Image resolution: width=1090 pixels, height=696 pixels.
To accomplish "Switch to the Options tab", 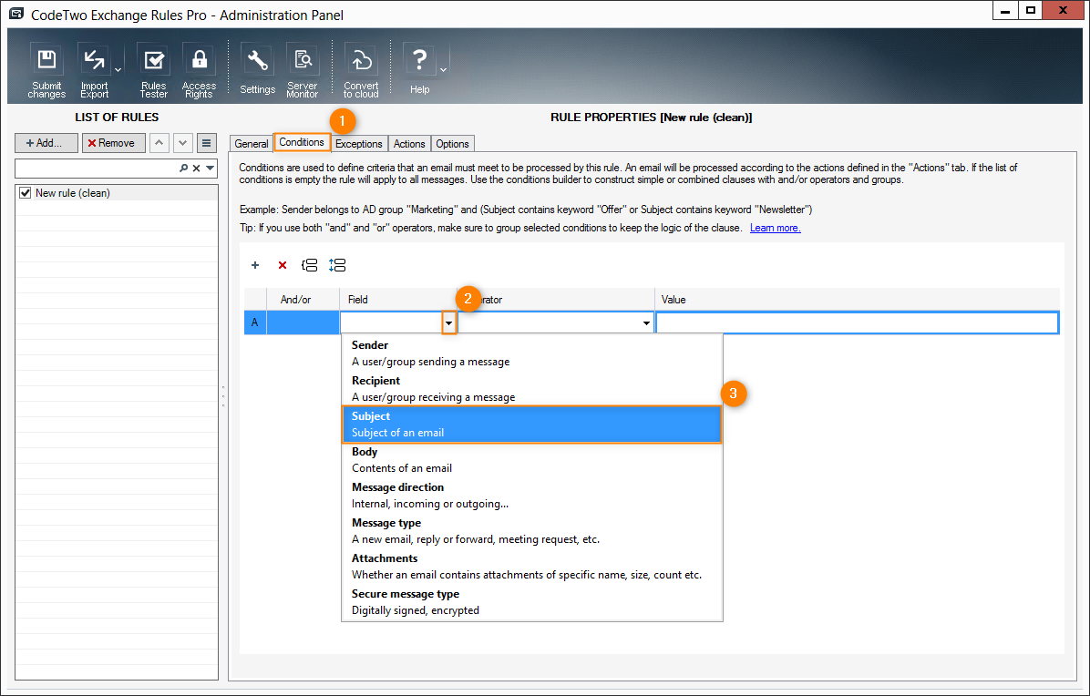I will [453, 144].
